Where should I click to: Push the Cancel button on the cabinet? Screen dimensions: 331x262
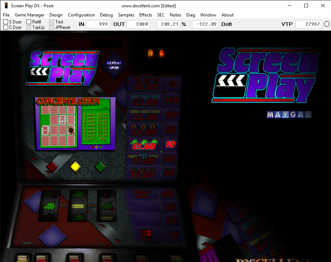23,258
